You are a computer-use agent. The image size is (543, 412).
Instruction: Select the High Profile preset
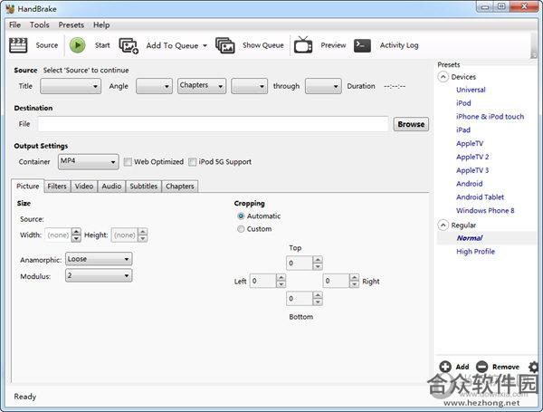(x=475, y=252)
